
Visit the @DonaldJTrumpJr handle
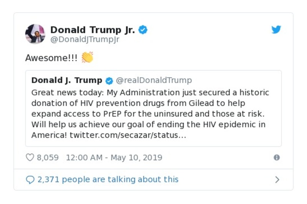[85, 40]
